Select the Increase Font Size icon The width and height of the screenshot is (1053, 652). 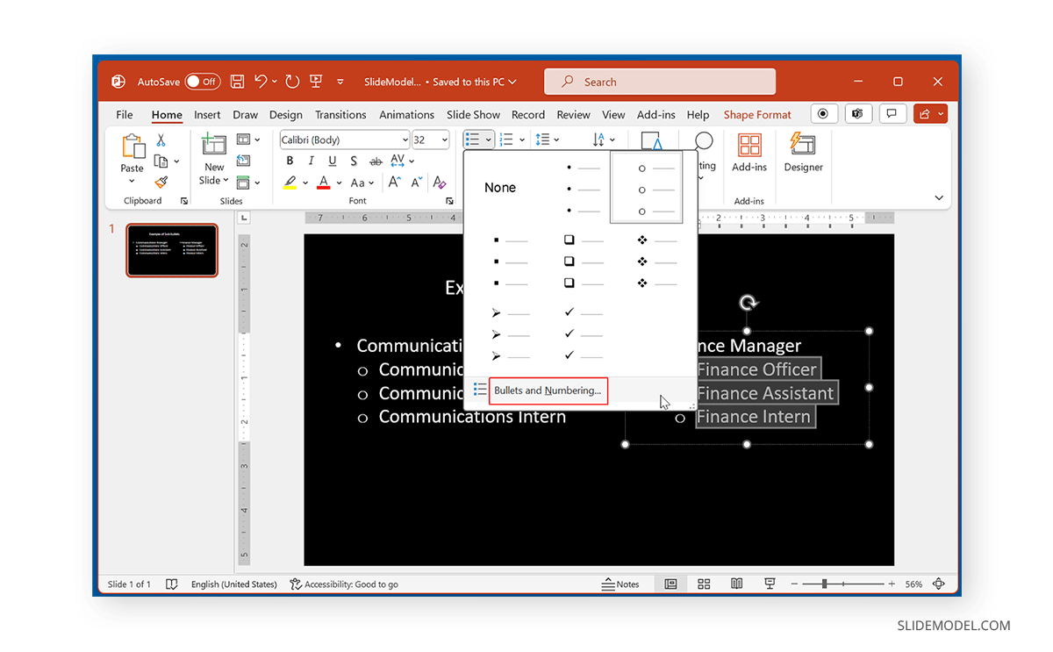click(394, 182)
